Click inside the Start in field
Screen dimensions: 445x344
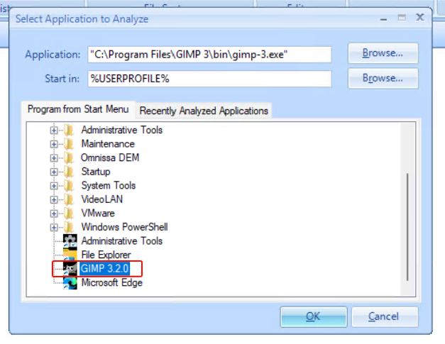click(x=209, y=79)
